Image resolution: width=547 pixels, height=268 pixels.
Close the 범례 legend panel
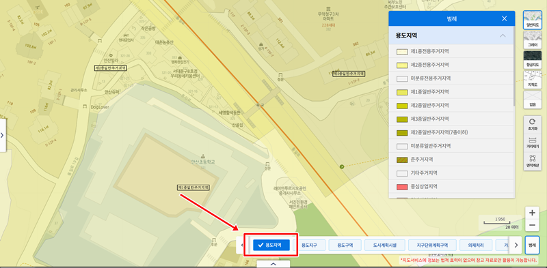coord(504,19)
